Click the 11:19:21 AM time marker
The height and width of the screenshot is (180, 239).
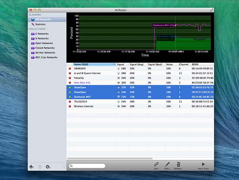176,51
